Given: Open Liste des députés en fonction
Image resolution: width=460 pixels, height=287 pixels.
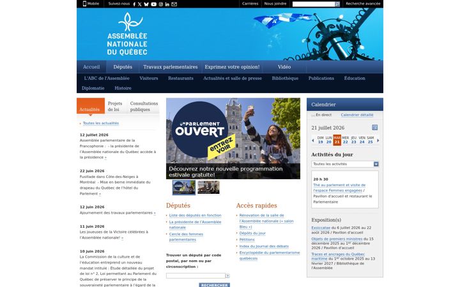Looking at the screenshot, I should point(195,216).
